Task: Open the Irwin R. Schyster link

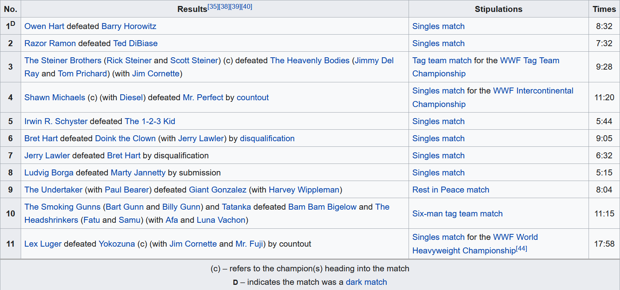Action: click(x=56, y=121)
